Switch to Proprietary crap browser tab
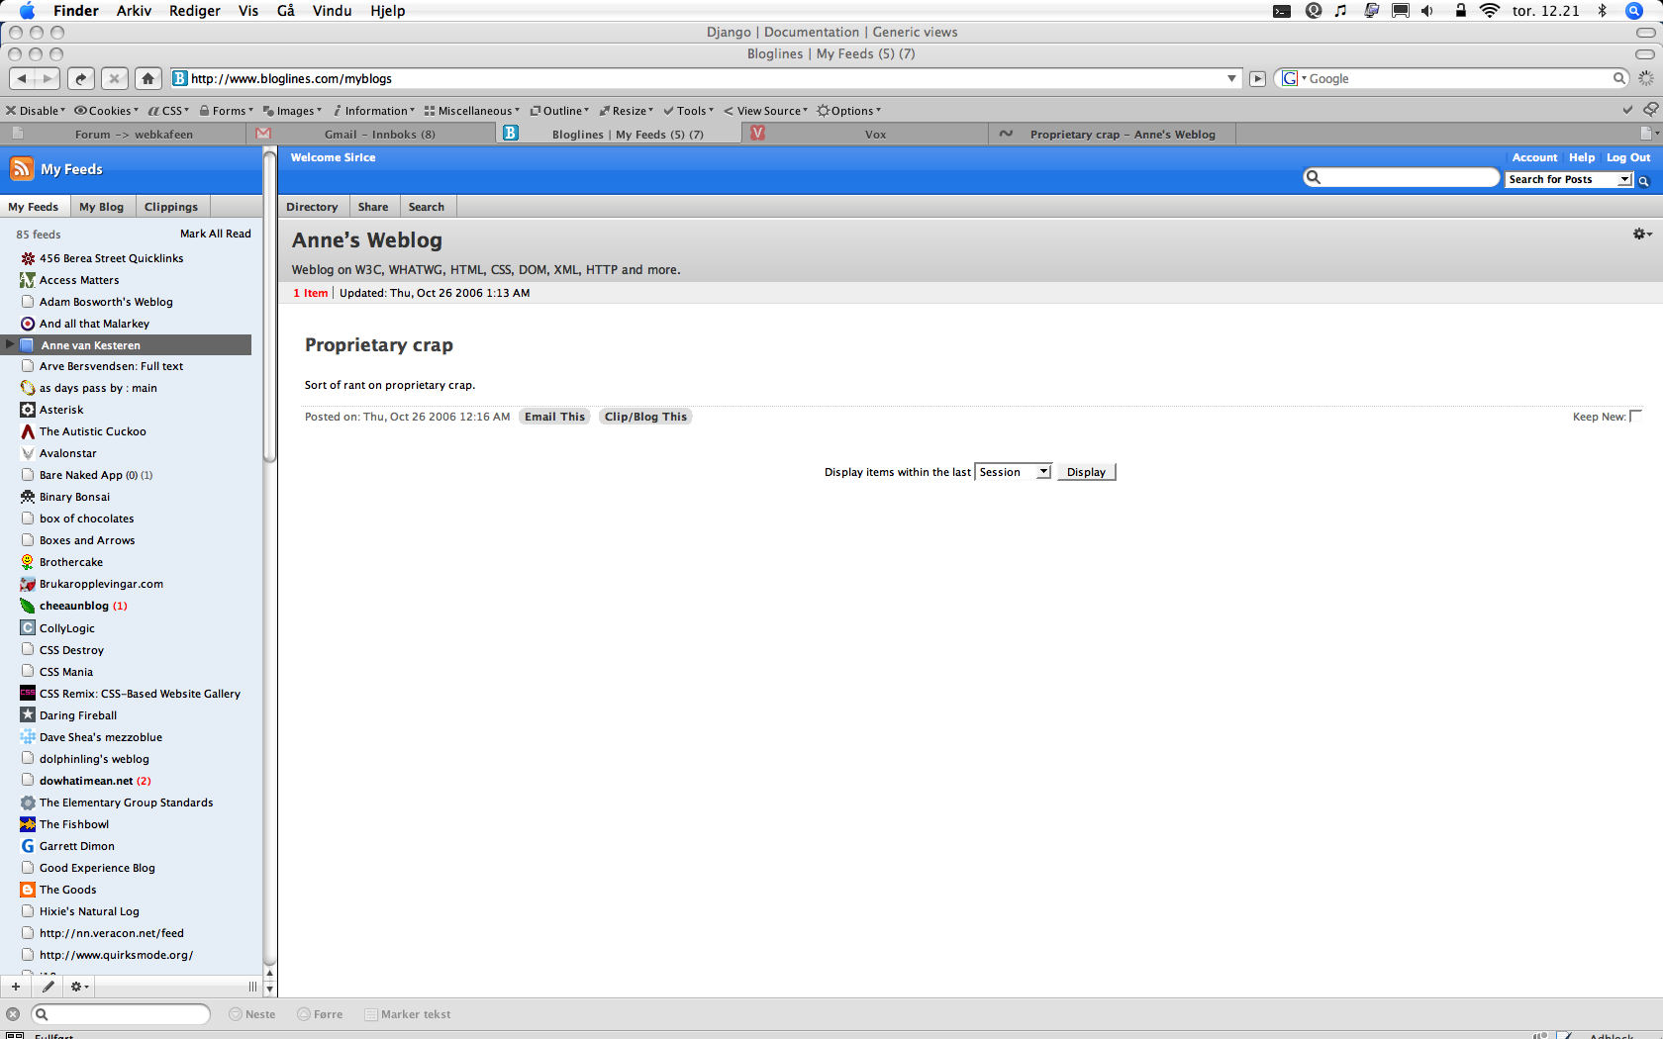 tap(1112, 134)
